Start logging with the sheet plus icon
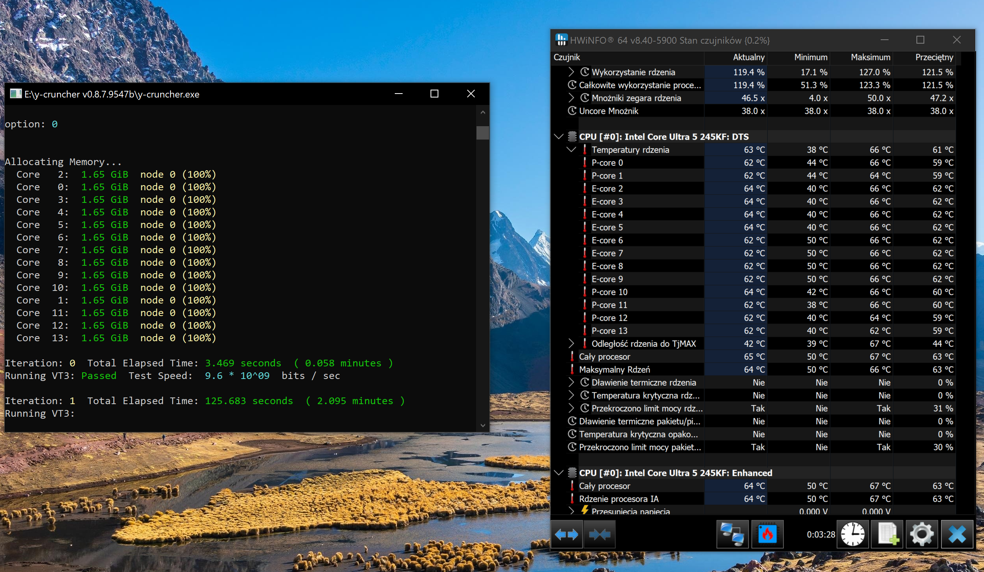Viewport: 984px width, 572px height. (x=887, y=534)
